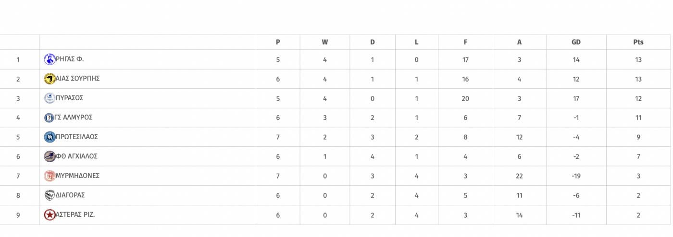Click the A (goals against) column header
Image resolution: width=673 pixels, height=237 pixels.
tap(519, 42)
